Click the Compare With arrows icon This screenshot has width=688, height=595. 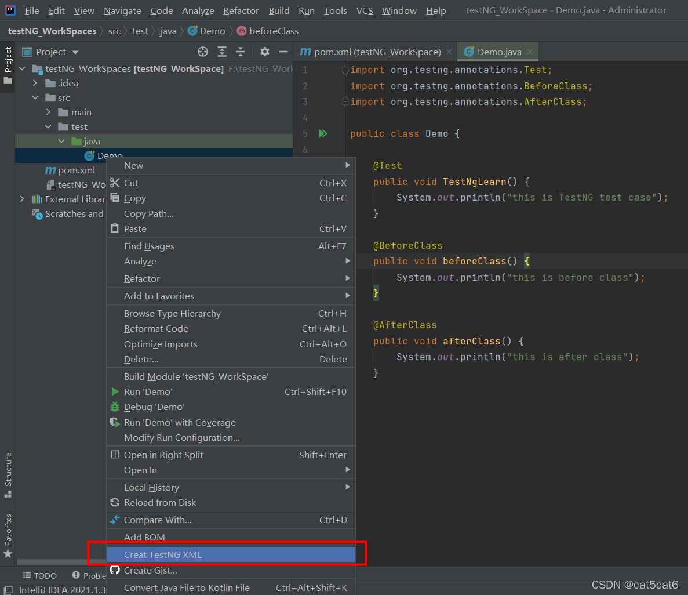[115, 520]
